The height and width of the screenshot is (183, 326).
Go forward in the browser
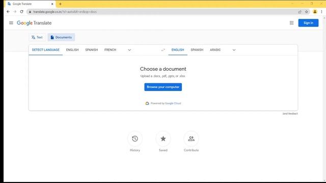tap(15, 12)
